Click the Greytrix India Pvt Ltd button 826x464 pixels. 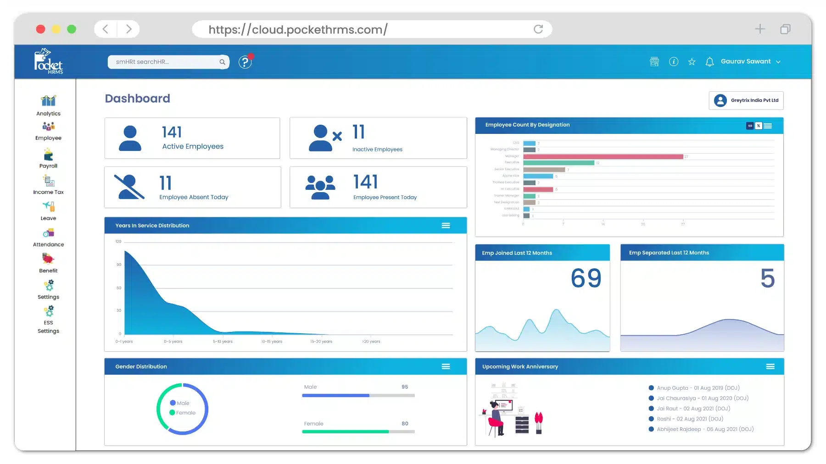point(746,100)
